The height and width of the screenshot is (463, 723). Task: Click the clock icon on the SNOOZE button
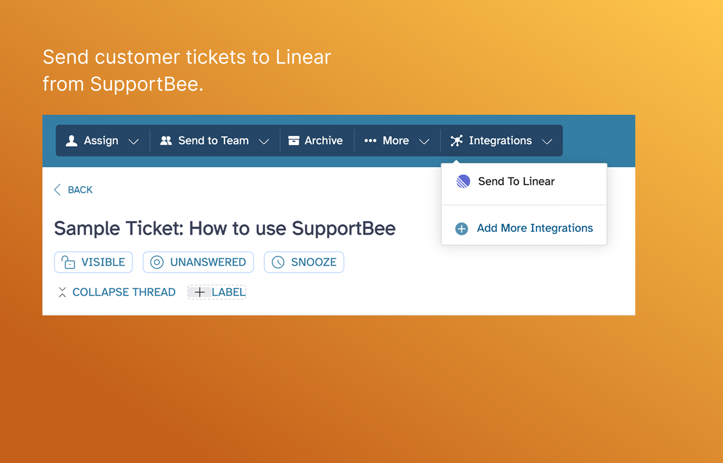pyautogui.click(x=278, y=262)
